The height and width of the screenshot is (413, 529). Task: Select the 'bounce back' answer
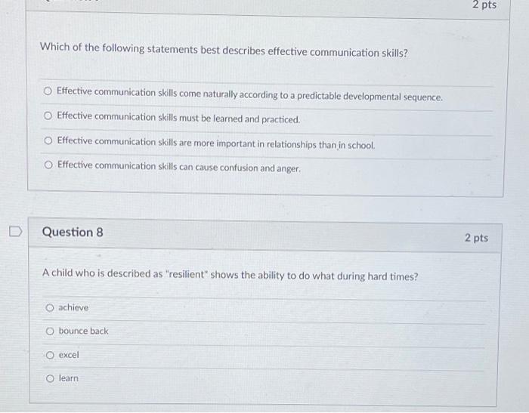click(50, 331)
